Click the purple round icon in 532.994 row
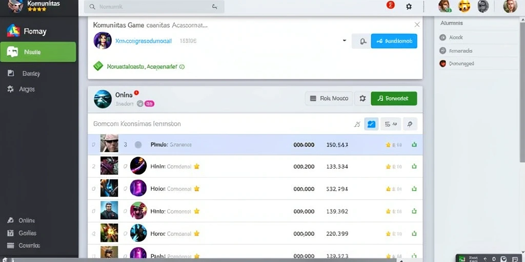525x262 pixels. (138, 188)
